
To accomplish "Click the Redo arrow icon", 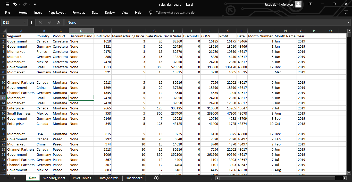I will pyautogui.click(x=25, y=4).
